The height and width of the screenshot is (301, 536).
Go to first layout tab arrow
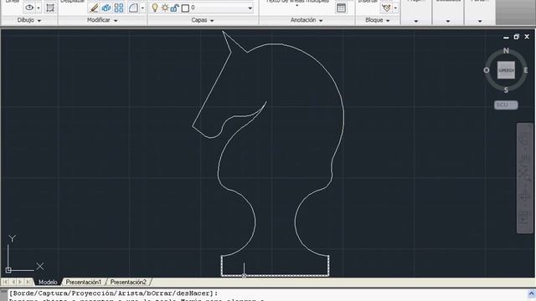coord(6,282)
